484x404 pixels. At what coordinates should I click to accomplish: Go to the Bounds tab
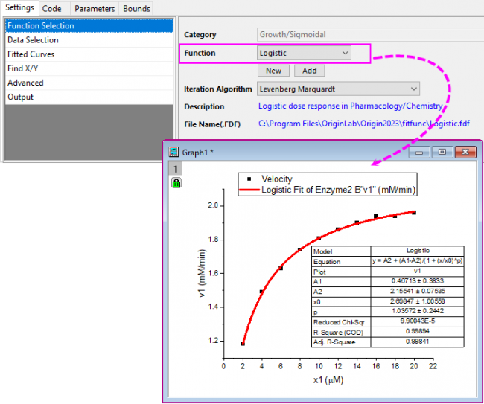click(x=136, y=8)
